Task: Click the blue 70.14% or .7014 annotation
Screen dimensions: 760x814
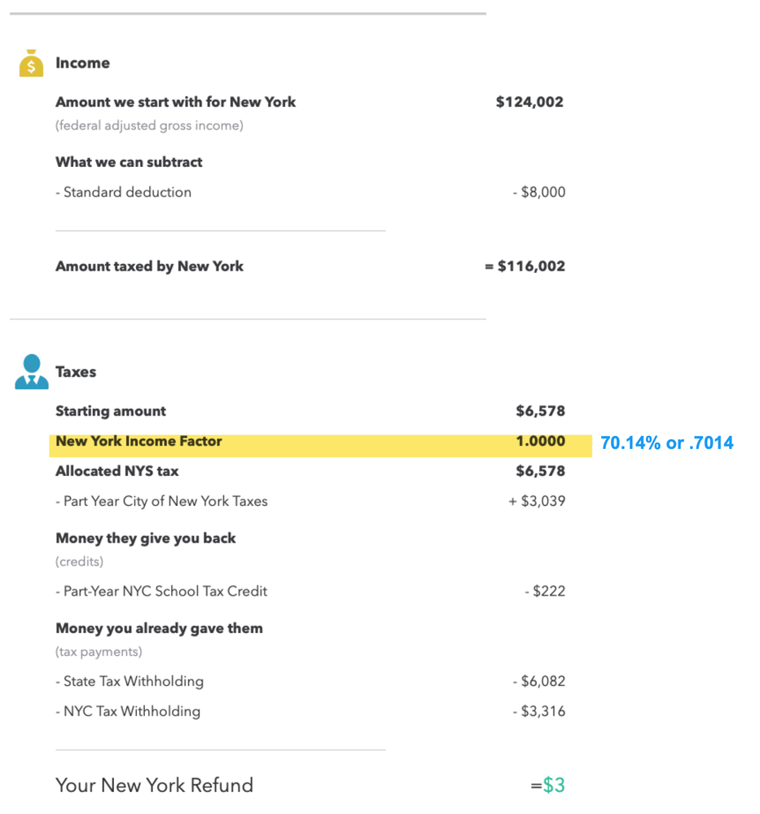Action: [667, 443]
